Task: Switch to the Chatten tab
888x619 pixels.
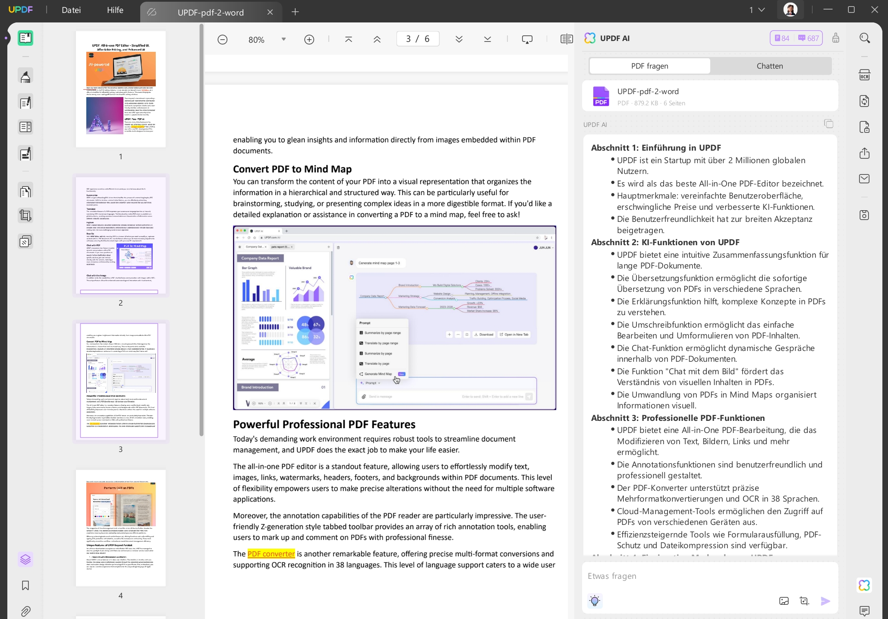Action: tap(770, 66)
